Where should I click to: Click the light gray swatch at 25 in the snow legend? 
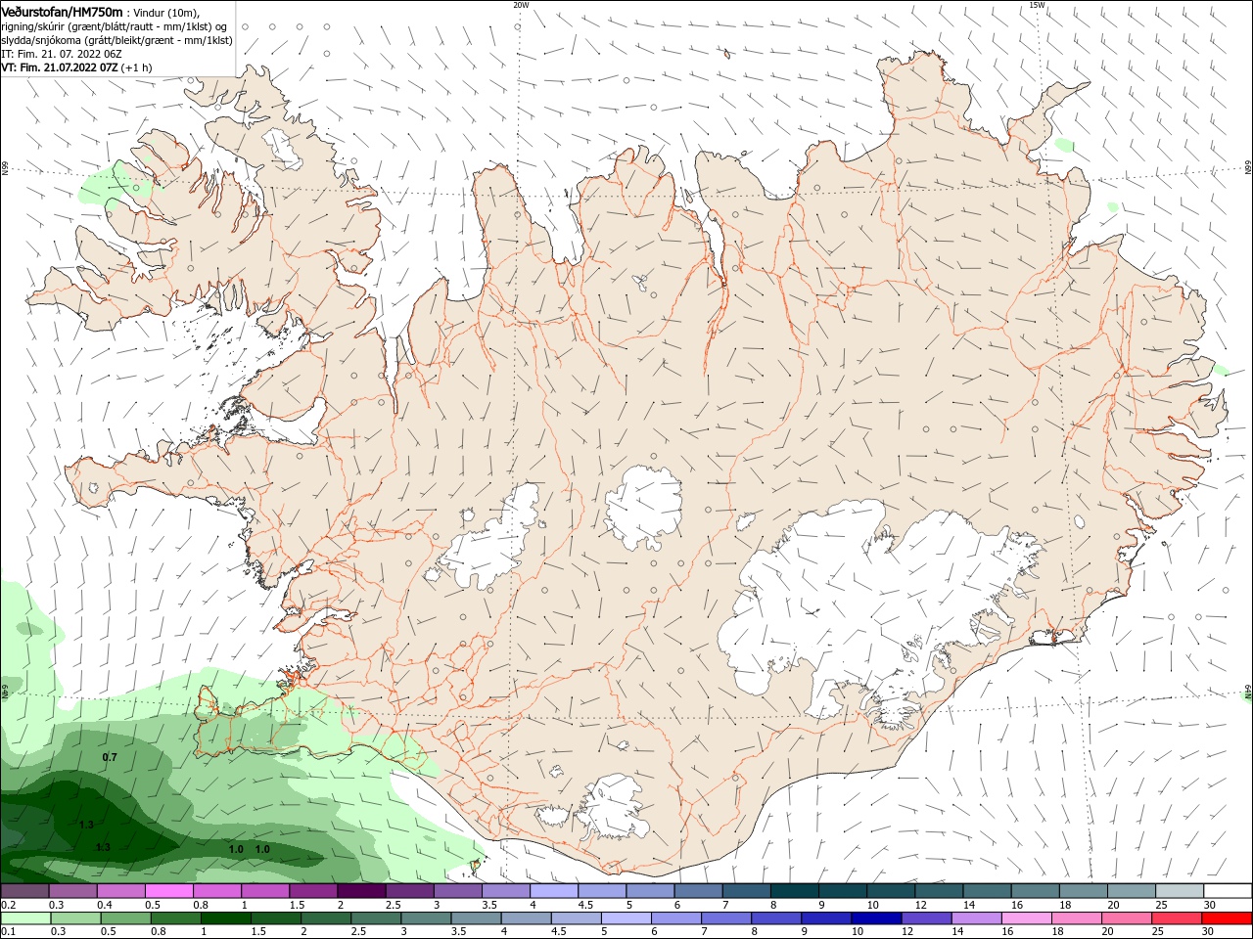[x=1179, y=891]
